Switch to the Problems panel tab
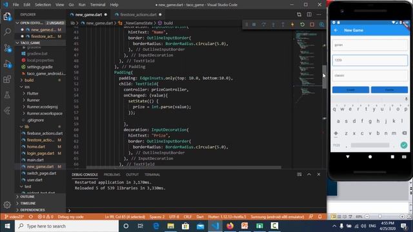413x232 pixels. (112, 175)
